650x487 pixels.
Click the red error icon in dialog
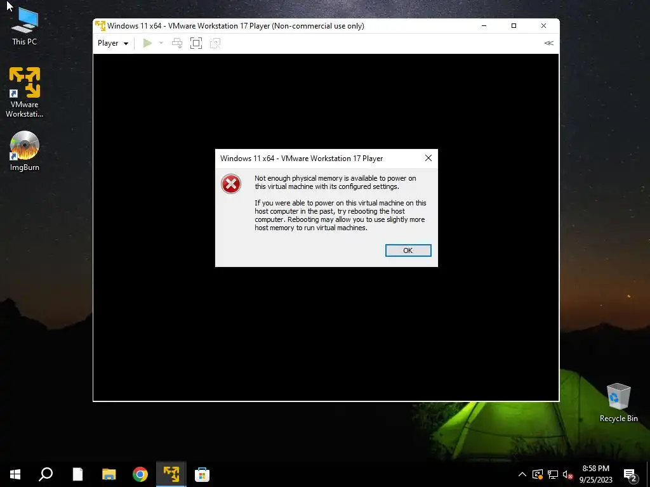pyautogui.click(x=231, y=184)
